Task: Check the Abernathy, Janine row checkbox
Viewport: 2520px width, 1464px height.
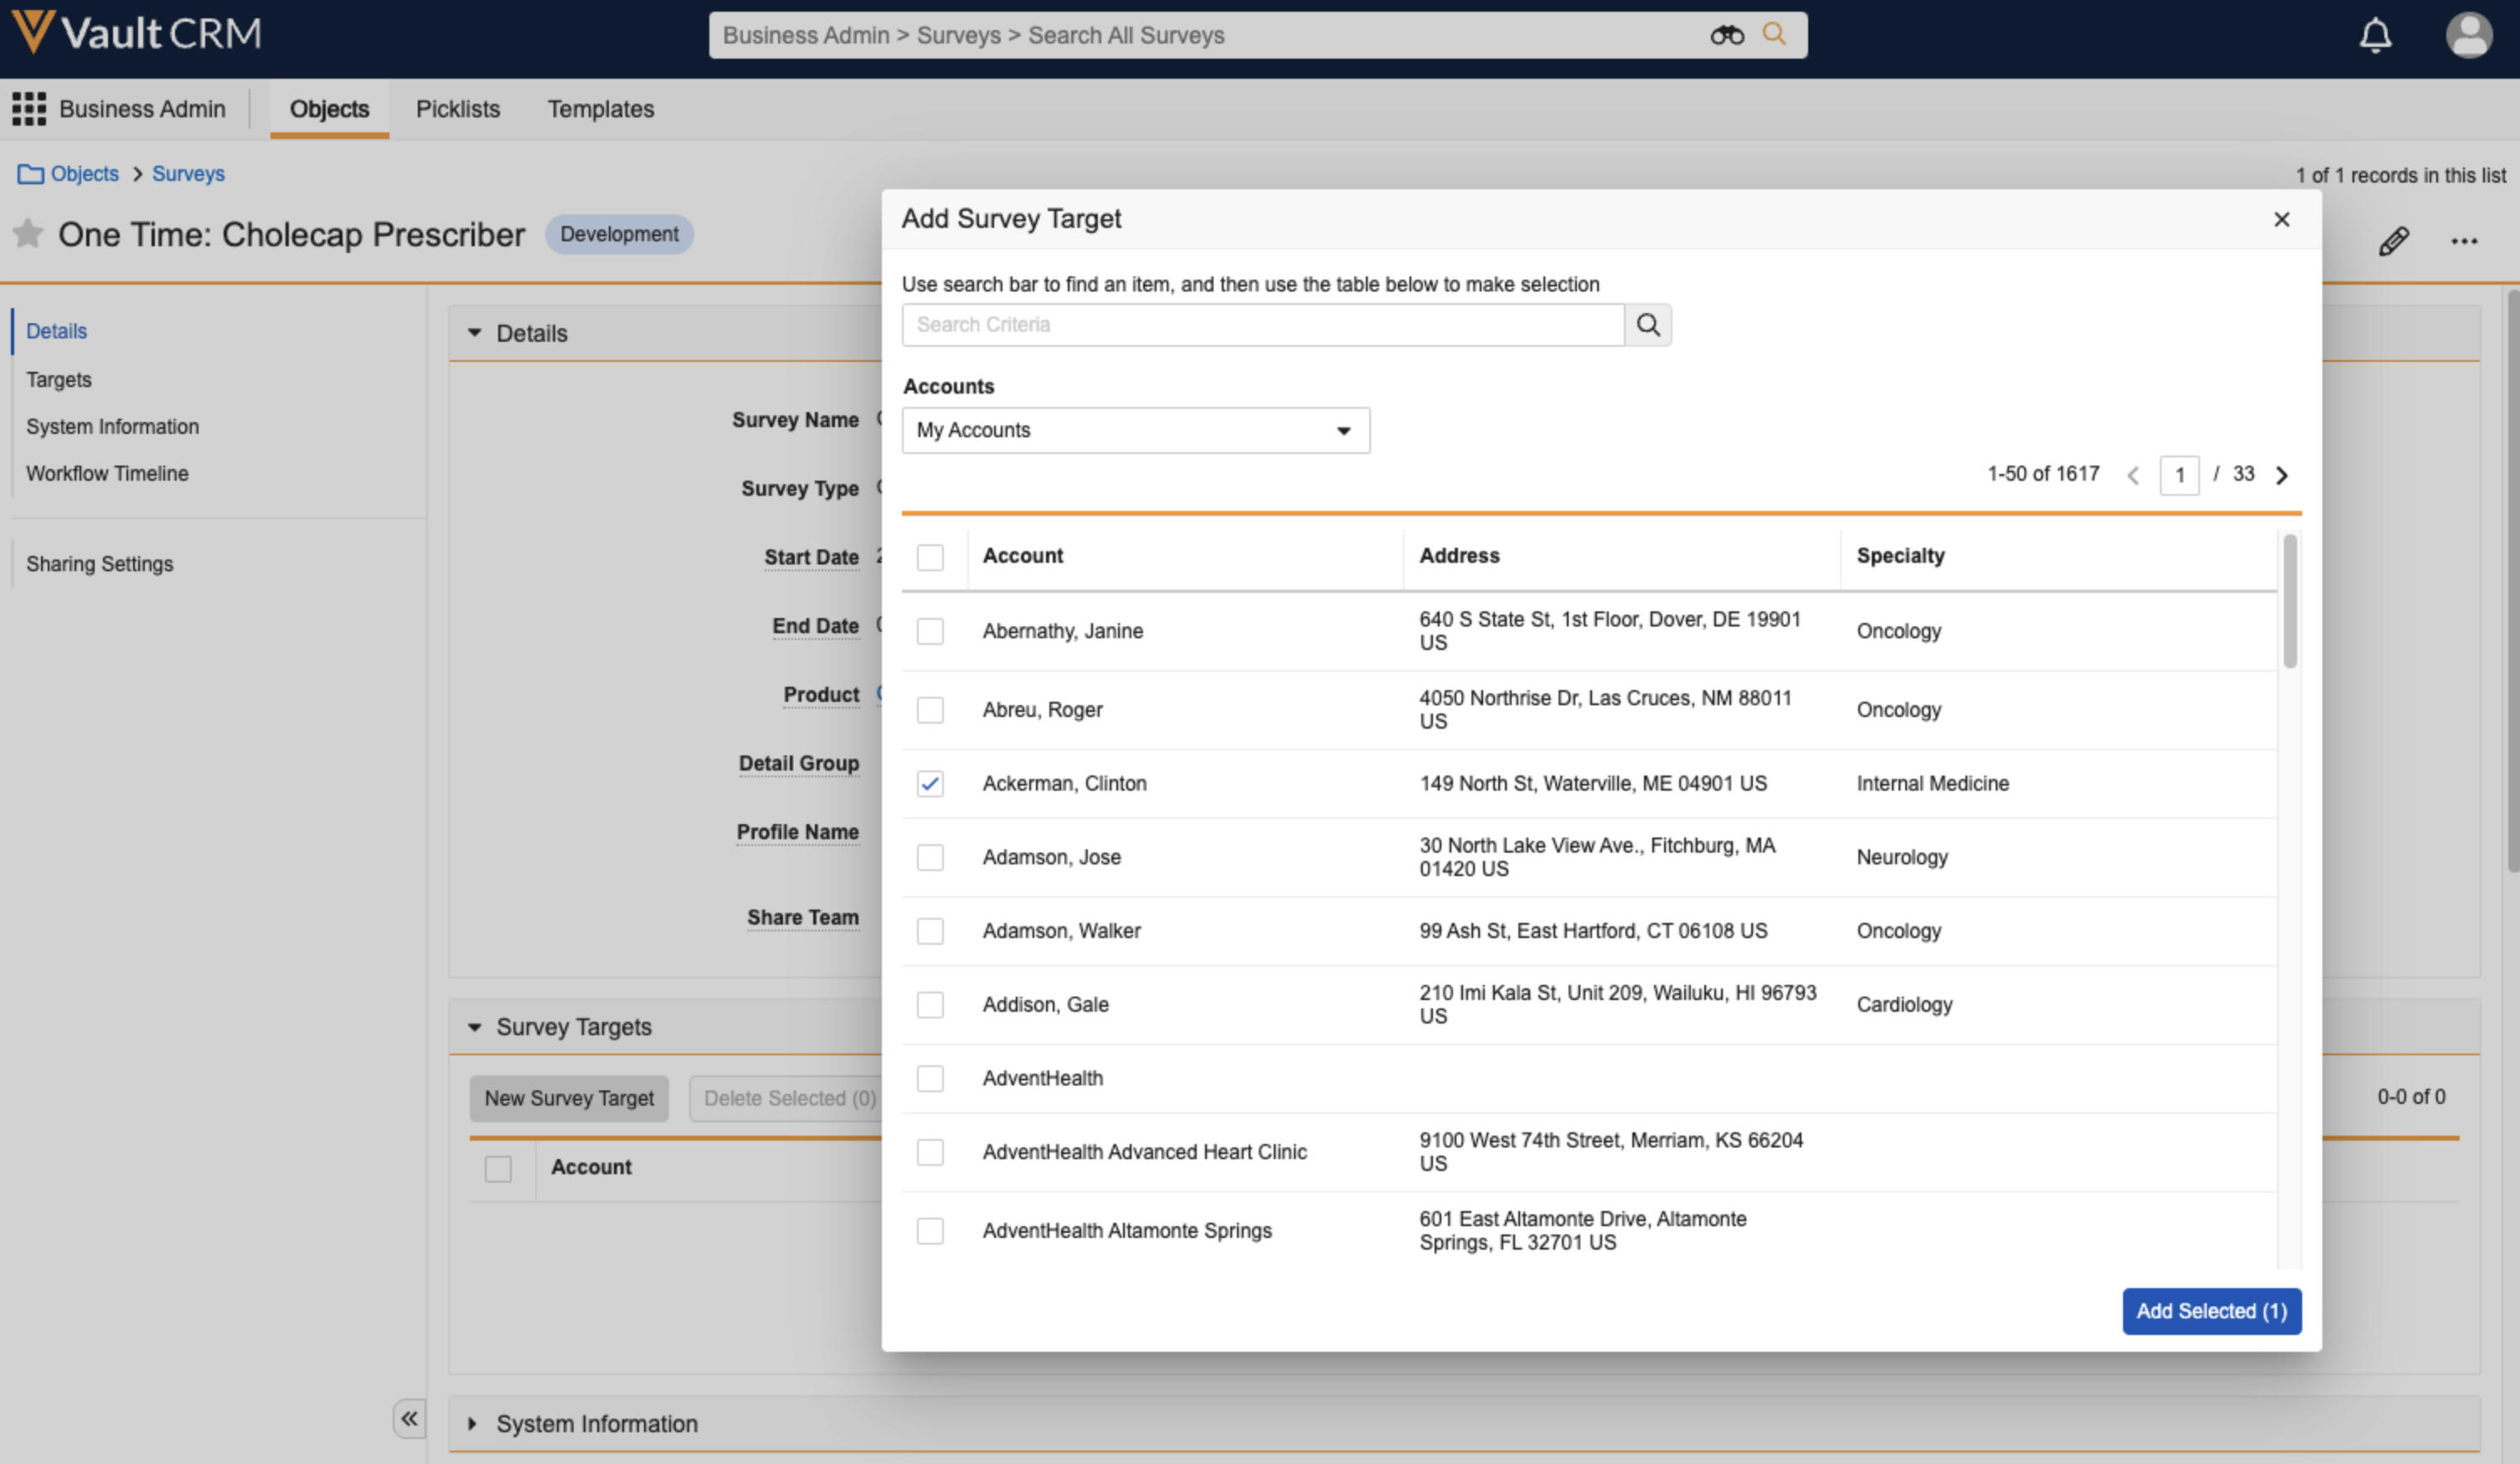Action: click(x=930, y=632)
